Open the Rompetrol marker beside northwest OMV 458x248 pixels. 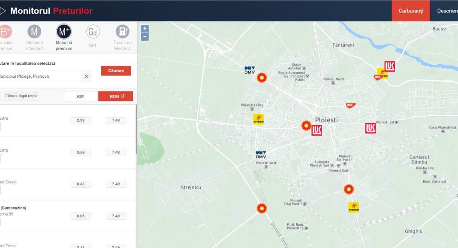[262, 78]
